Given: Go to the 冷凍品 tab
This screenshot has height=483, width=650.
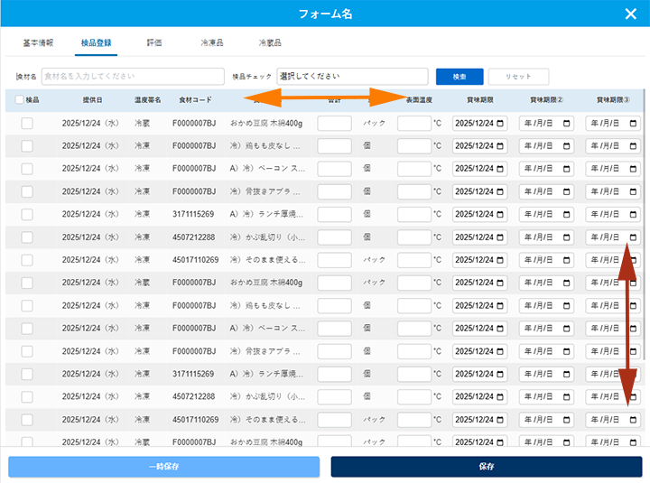Looking at the screenshot, I should (212, 42).
